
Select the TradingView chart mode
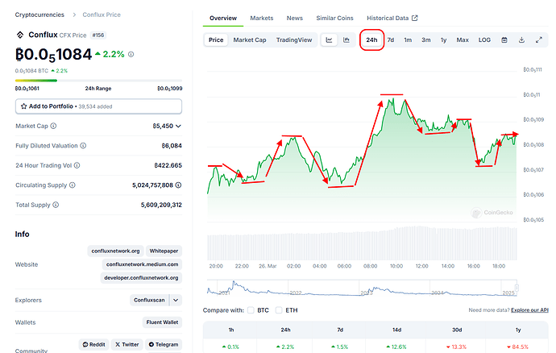[x=294, y=40]
